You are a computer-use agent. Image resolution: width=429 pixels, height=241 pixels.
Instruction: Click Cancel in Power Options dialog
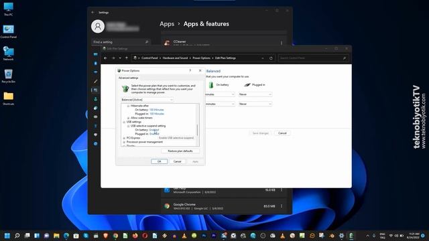[x=177, y=161]
